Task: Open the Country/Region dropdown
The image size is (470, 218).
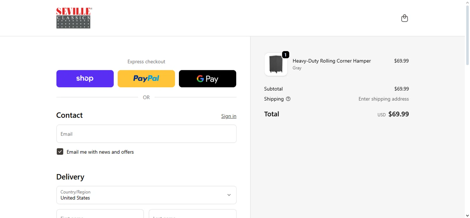Action: [x=146, y=195]
